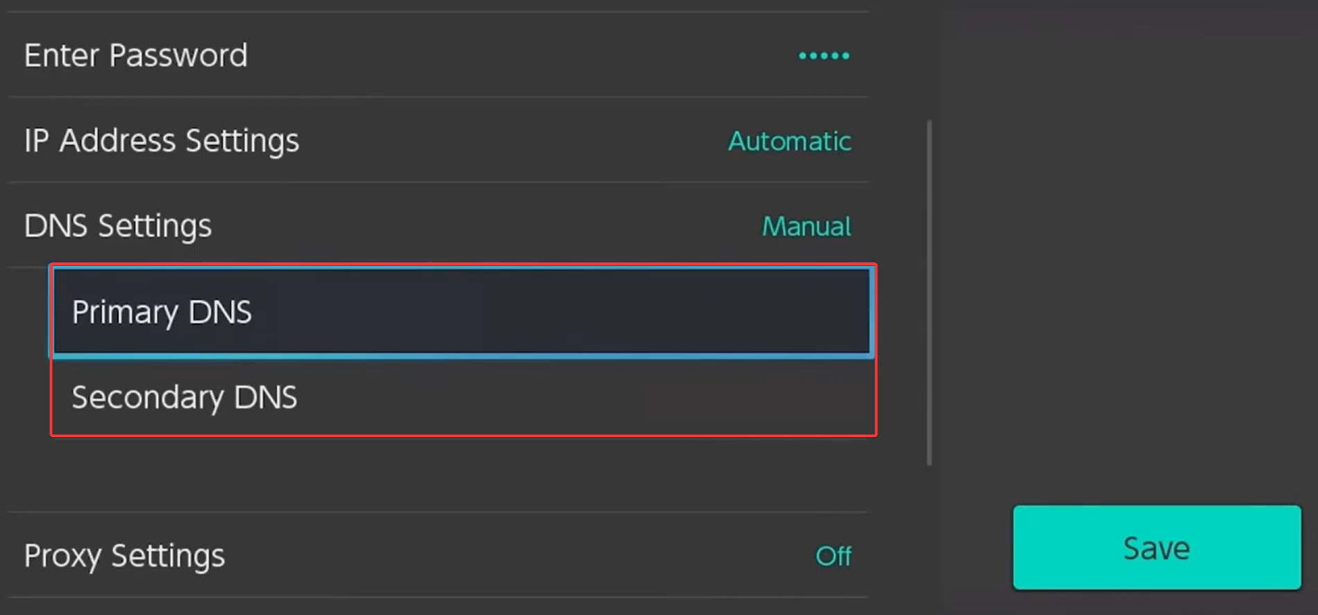Toggle the Proxy Settings Off value
1318x615 pixels.
click(x=833, y=556)
